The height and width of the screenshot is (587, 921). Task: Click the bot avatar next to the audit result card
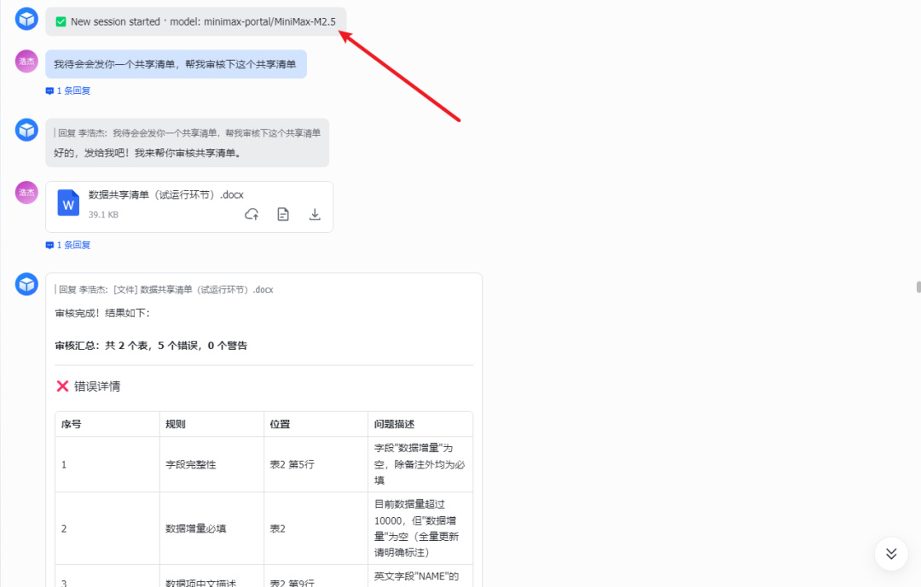pos(26,283)
